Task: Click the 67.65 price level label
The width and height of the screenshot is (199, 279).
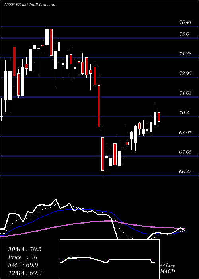Action: click(x=185, y=152)
